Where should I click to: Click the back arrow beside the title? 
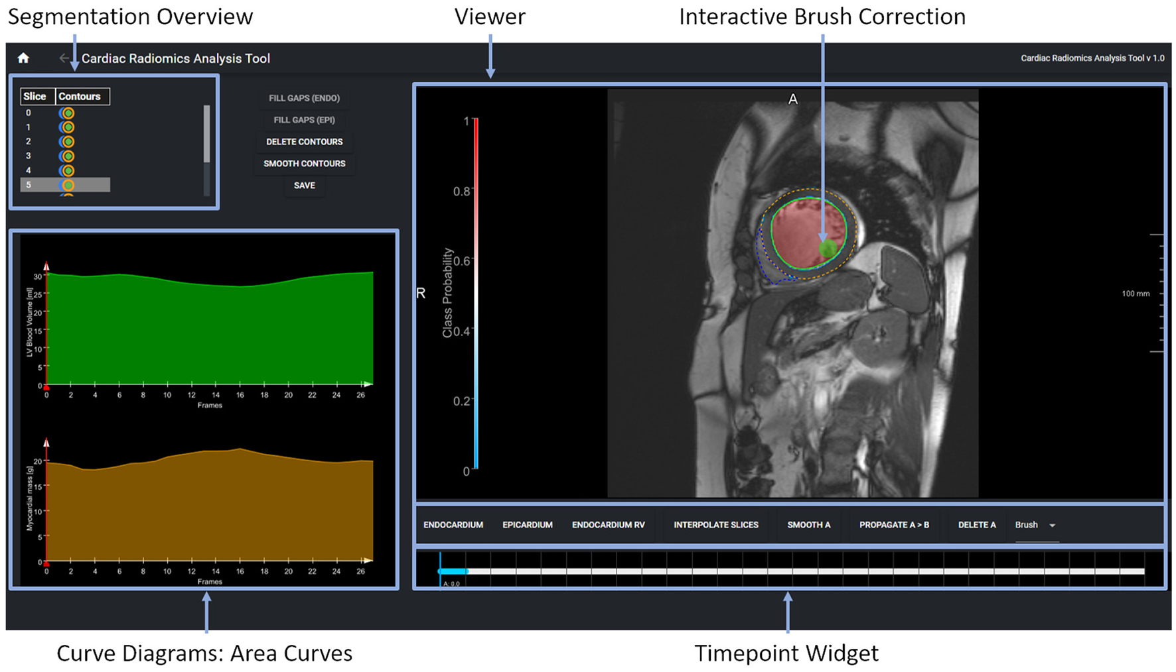(64, 58)
